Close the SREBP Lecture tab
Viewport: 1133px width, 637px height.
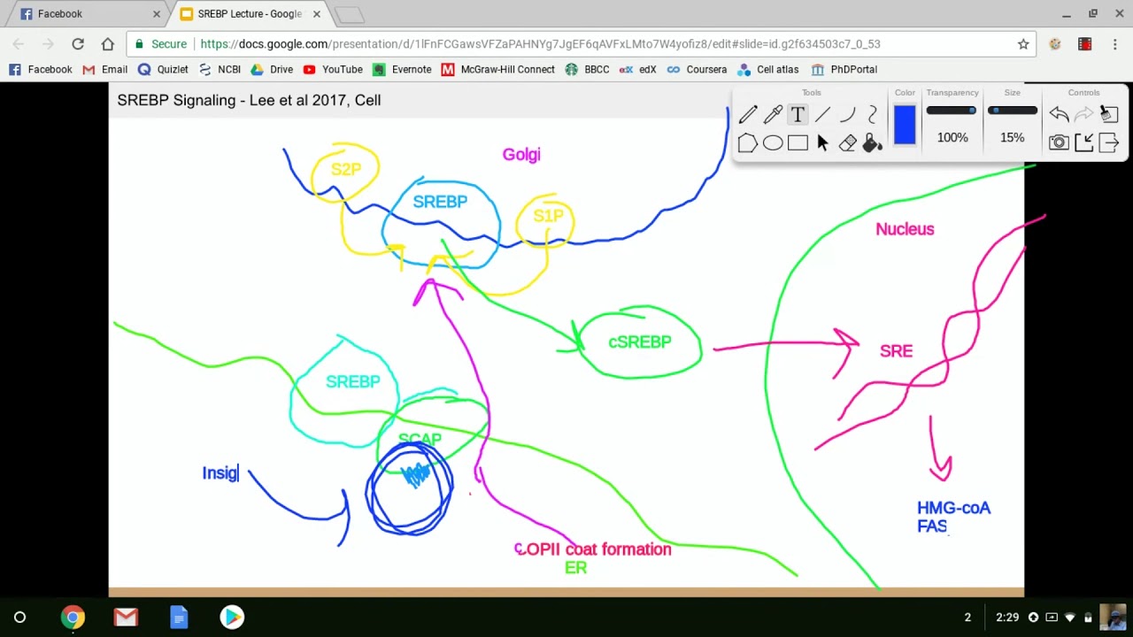pyautogui.click(x=316, y=14)
